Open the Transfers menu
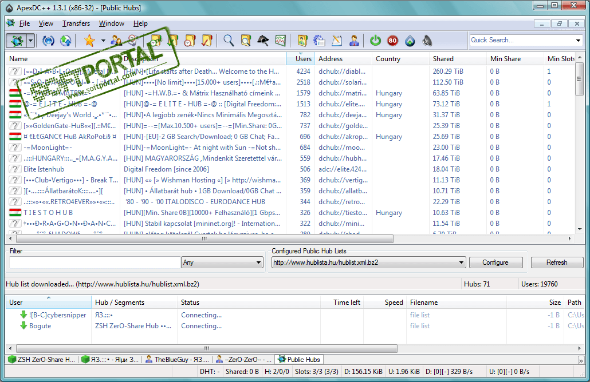This screenshot has width=590, height=382. click(x=76, y=23)
